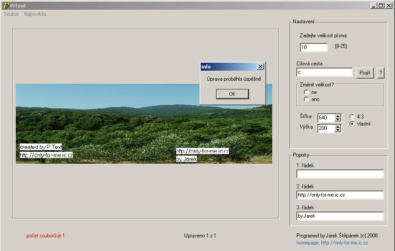Close the PiText main window
This screenshot has height=251, width=395.
pyautogui.click(x=389, y=6)
